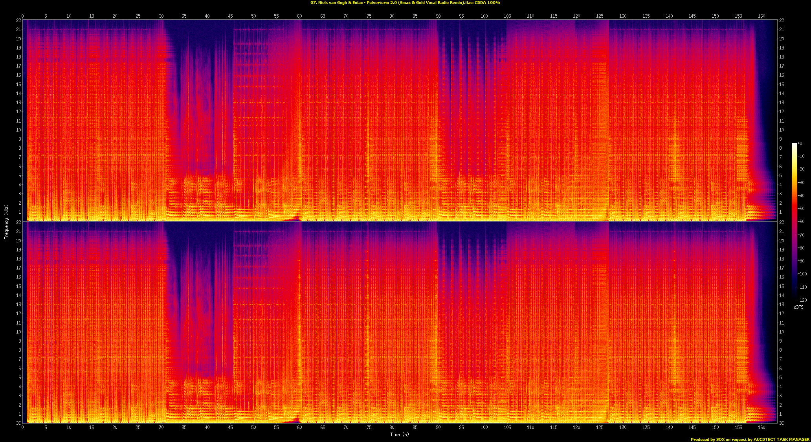811x442 pixels.
Task: Click the DC label on lower right axis
Action: [x=782, y=423]
